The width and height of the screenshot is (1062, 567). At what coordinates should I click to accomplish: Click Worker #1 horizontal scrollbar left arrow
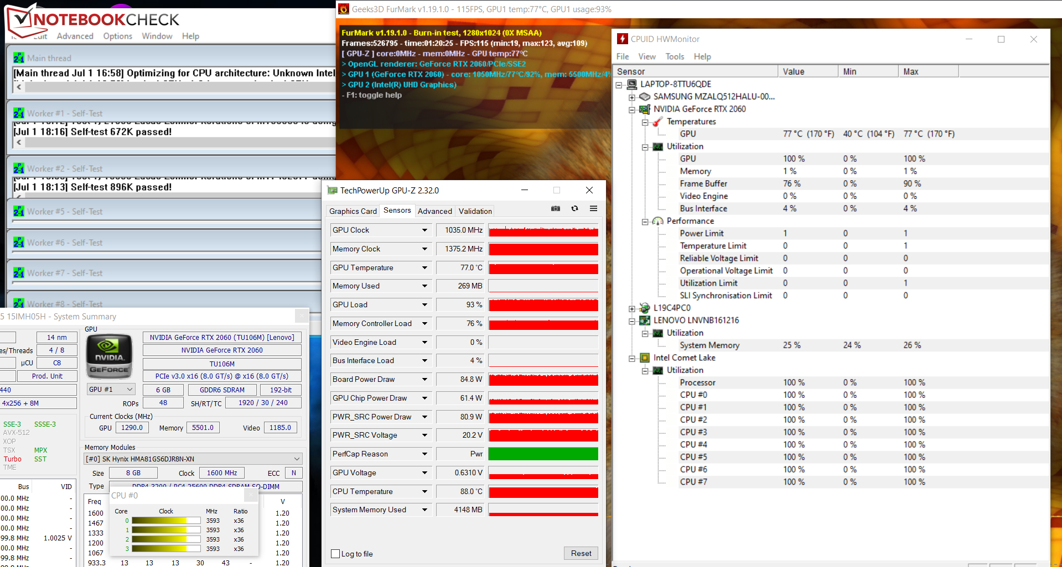(x=19, y=142)
